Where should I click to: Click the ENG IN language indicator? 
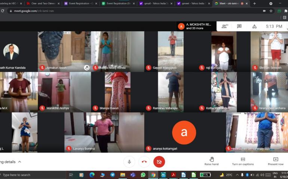[x=275, y=175]
